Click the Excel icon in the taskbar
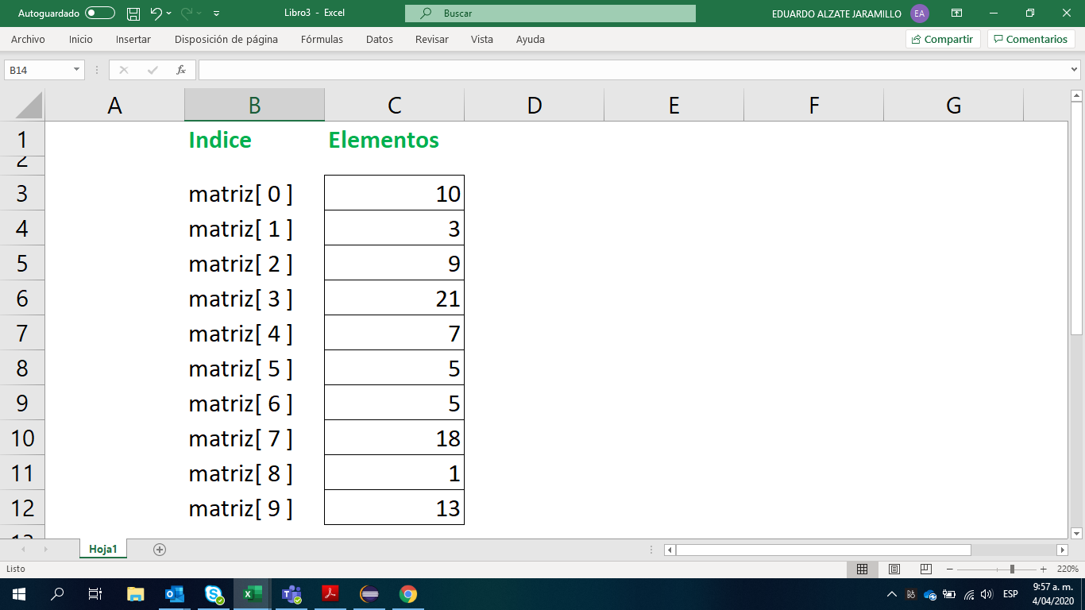The height and width of the screenshot is (610, 1085). click(252, 593)
